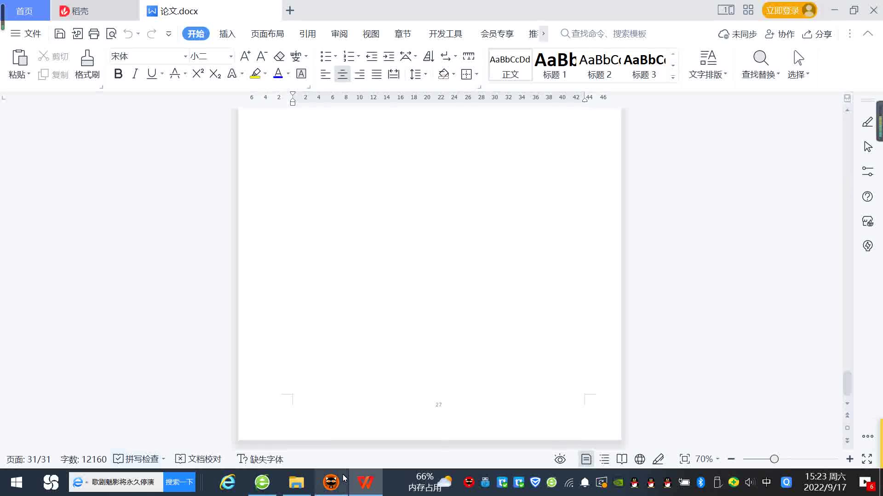Screen dimensions: 883x496
Task: Apply superscript X² formatting
Action: pyautogui.click(x=198, y=73)
